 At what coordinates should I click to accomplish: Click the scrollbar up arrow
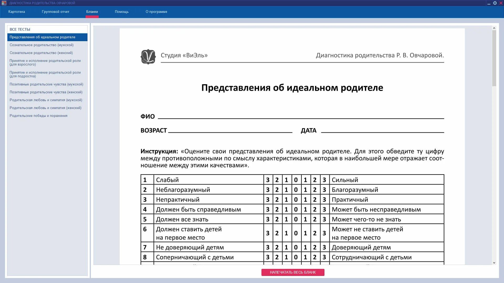(x=494, y=28)
